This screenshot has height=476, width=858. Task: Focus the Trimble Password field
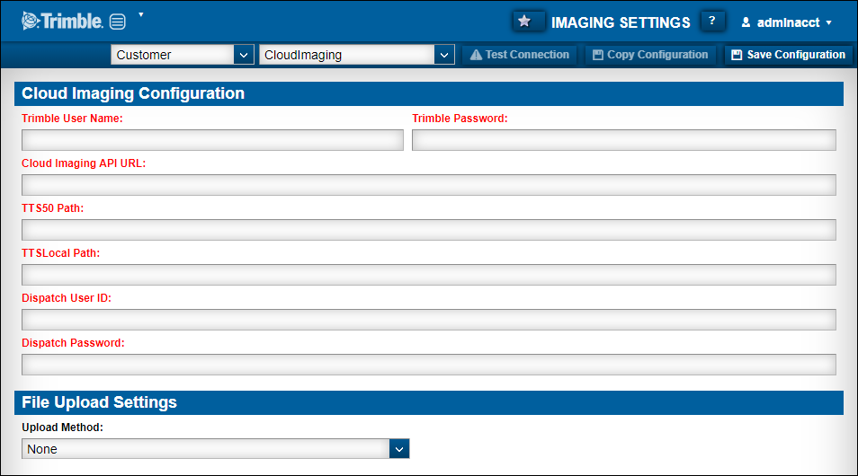tap(623, 140)
